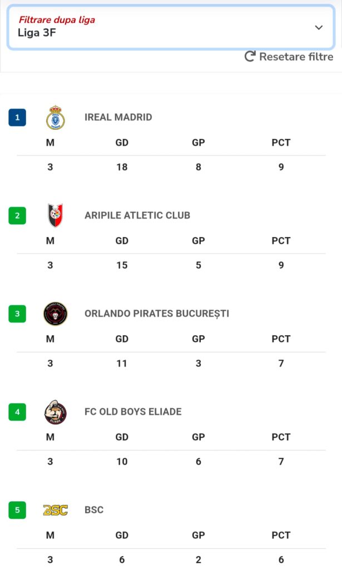Select the ORLANDO PIRATES BUCUREȘTI team name
Image resolution: width=342 pixels, height=571 pixels.
pos(156,313)
